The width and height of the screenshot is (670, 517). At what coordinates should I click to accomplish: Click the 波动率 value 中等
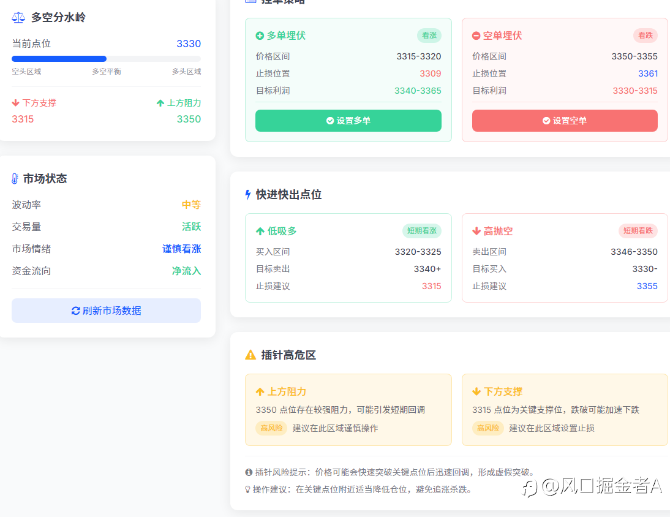[x=191, y=205]
